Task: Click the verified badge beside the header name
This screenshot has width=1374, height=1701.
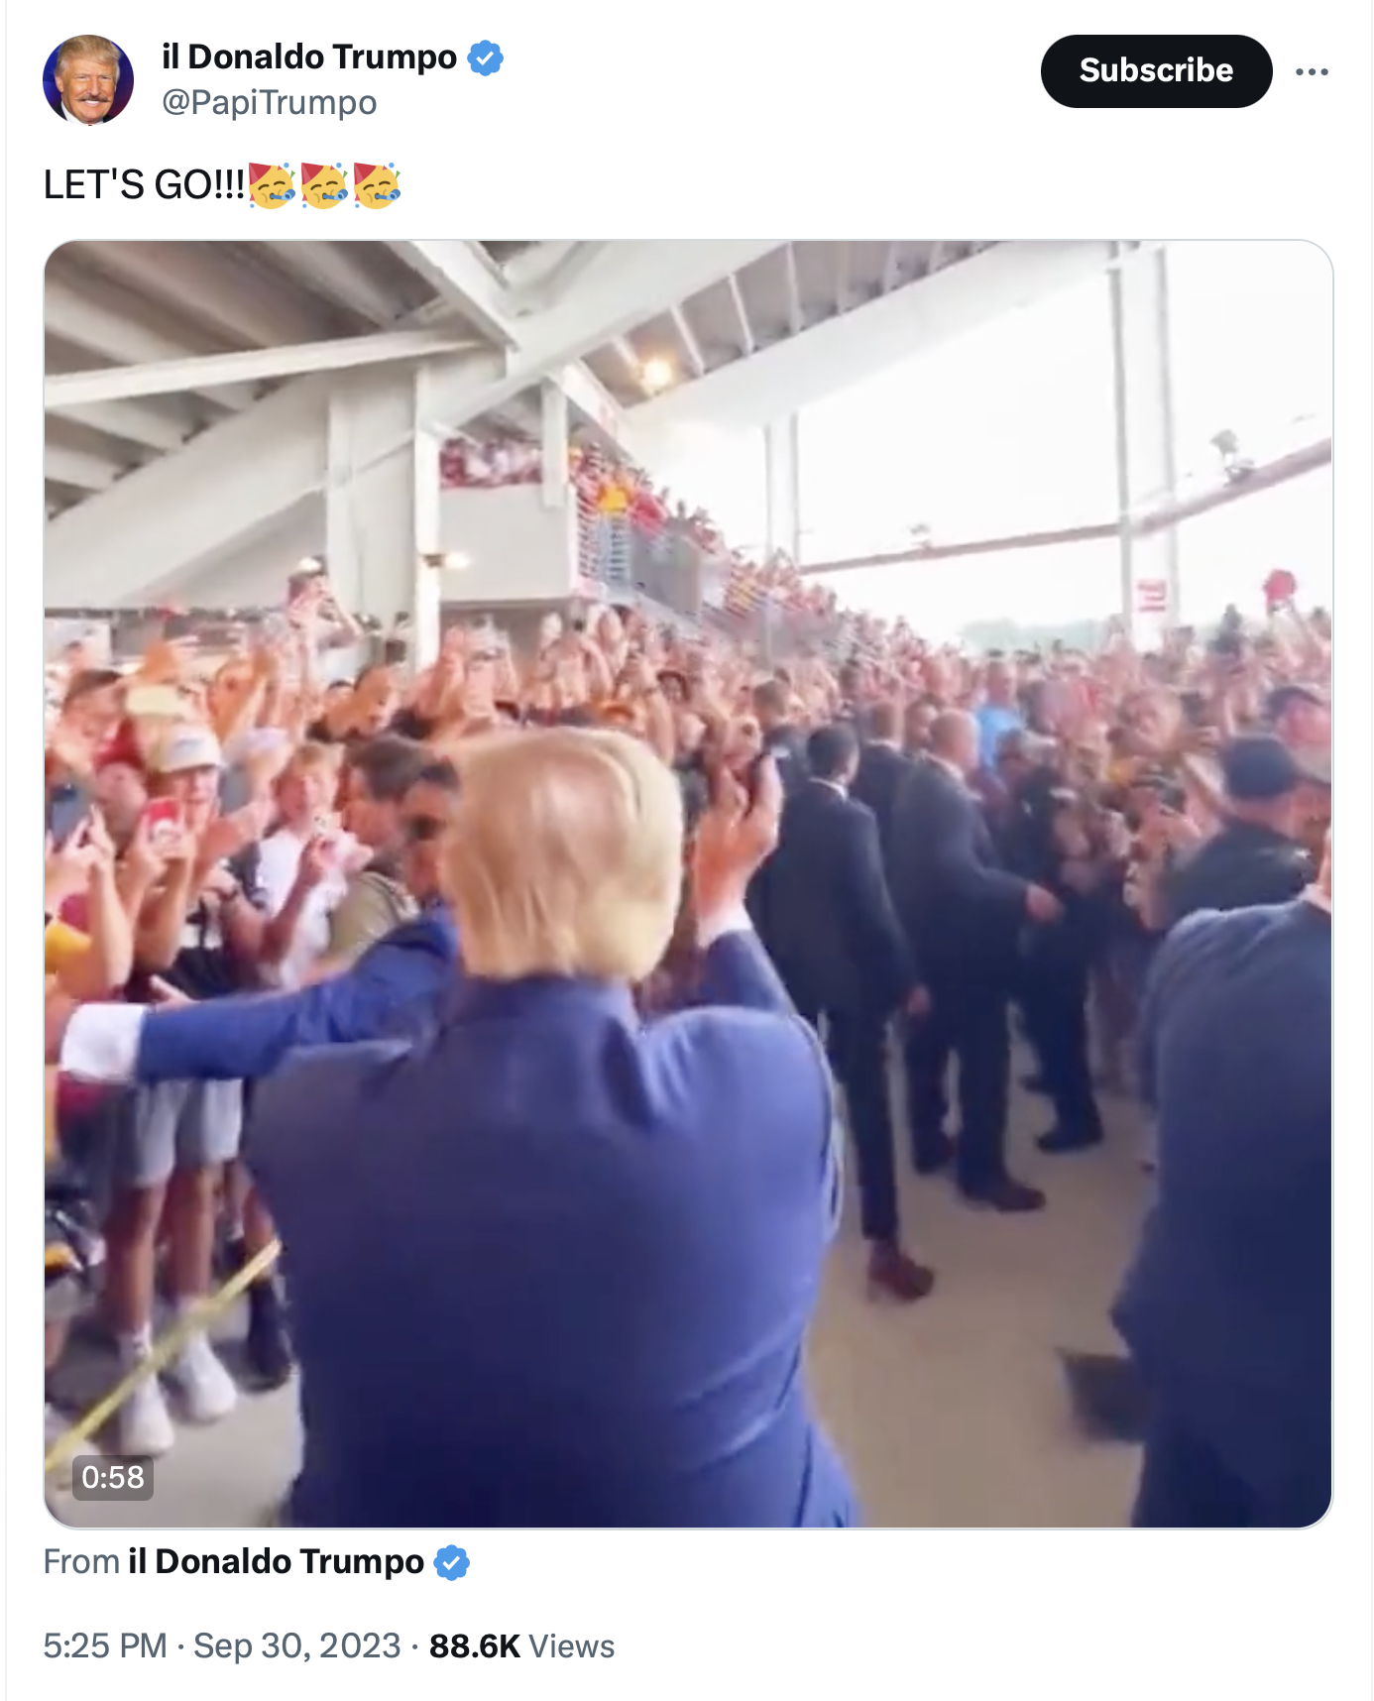Action: point(485,57)
